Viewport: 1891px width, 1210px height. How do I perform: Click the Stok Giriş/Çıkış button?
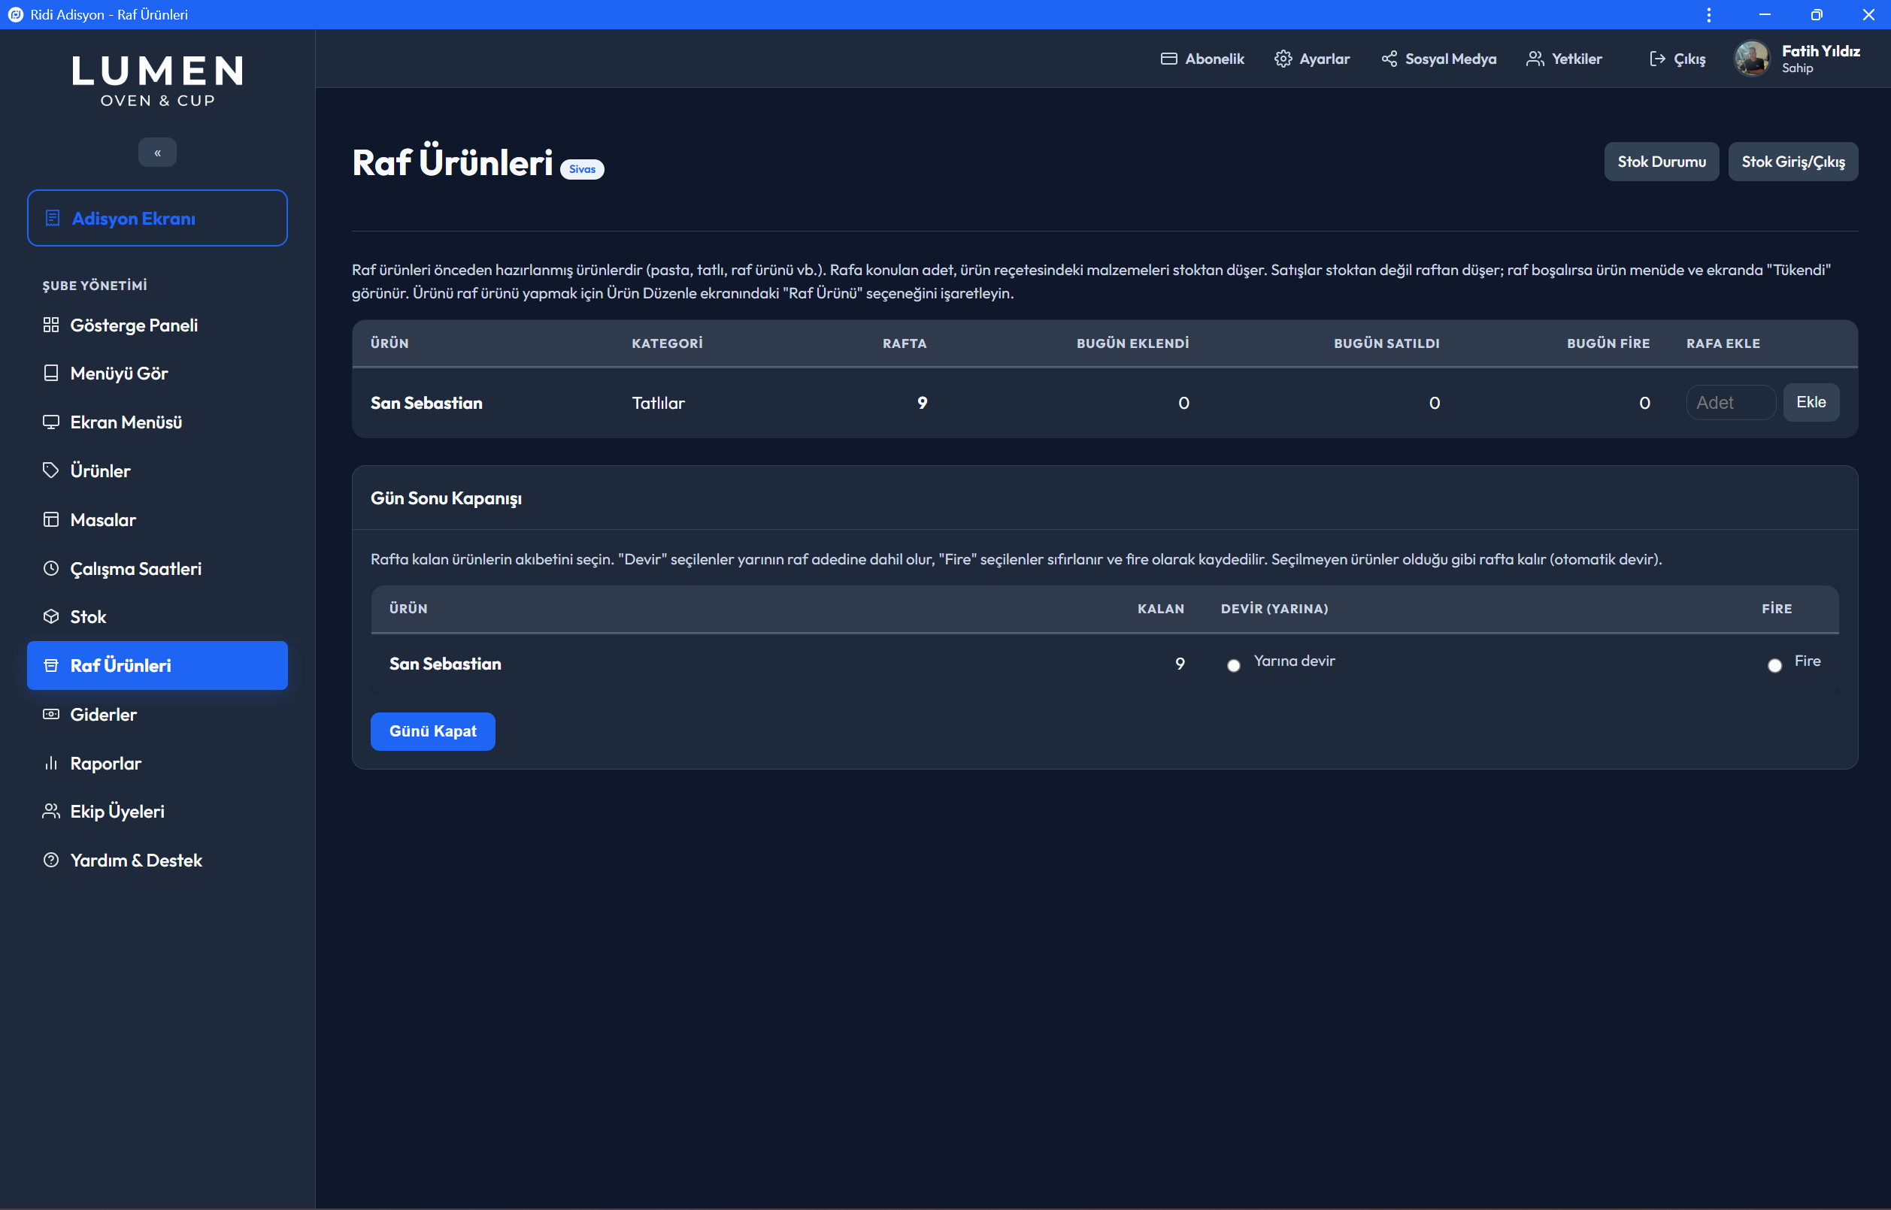[1793, 162]
